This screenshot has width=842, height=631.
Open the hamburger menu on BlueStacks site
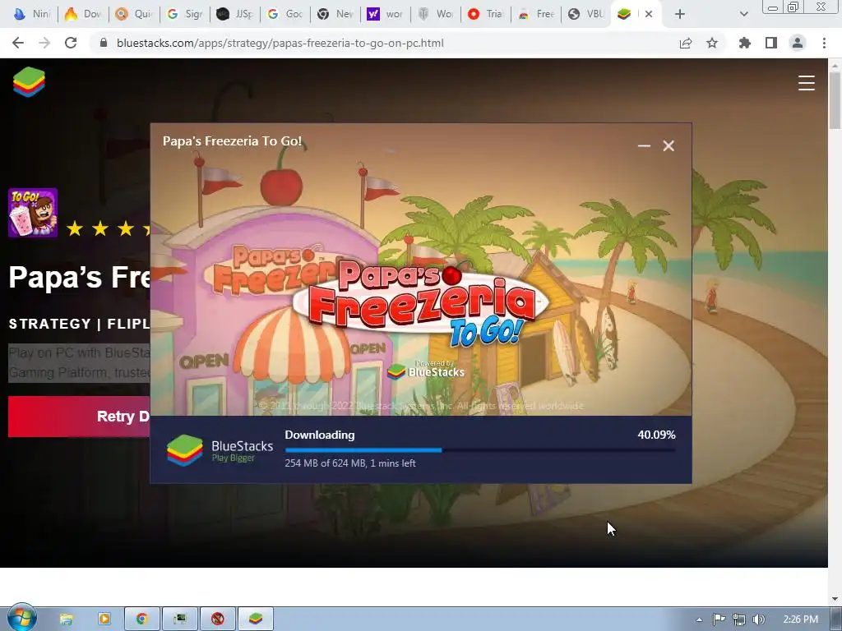(806, 83)
